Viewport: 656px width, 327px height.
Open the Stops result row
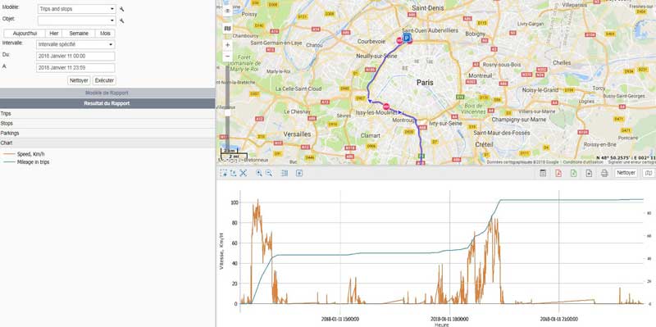[107, 124]
